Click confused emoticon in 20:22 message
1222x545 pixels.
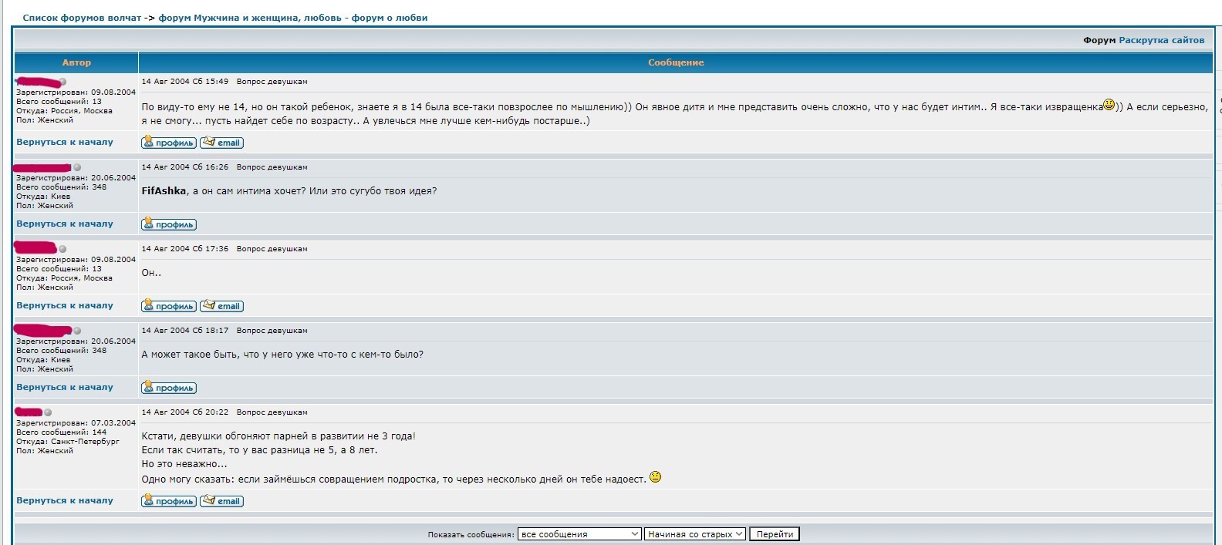click(x=656, y=477)
